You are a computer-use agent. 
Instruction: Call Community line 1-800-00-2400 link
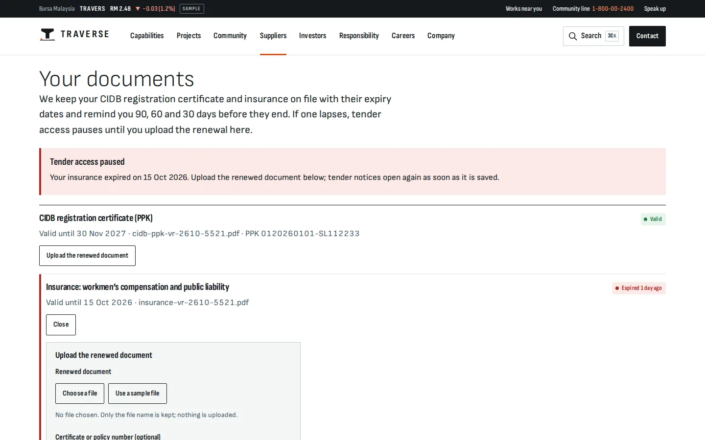coord(593,9)
